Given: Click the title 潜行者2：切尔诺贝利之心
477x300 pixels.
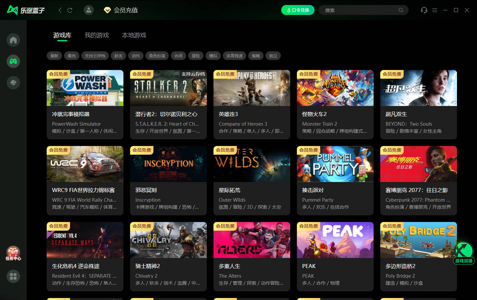Looking at the screenshot, I should click(x=166, y=114).
